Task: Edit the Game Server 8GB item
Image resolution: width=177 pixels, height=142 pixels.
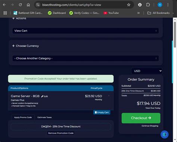Action: [44, 96]
